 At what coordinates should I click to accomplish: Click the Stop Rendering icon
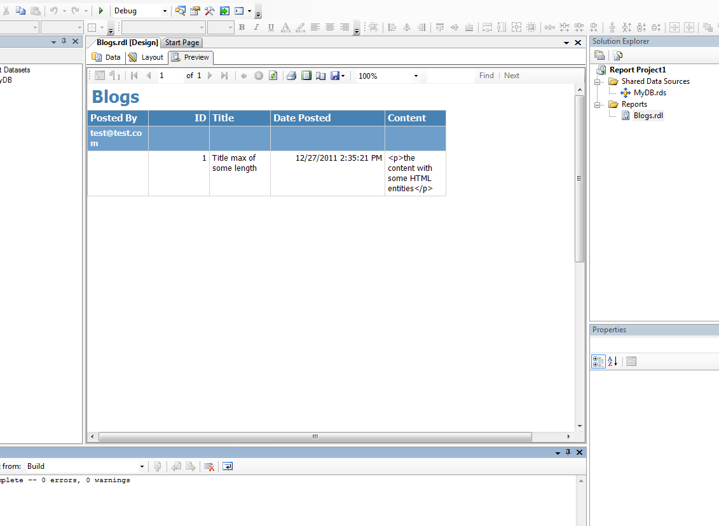coord(259,76)
